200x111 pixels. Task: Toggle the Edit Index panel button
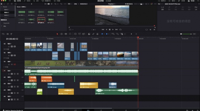point(36,1)
